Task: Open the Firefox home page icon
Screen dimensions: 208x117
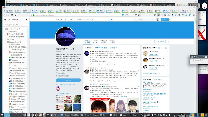Action: pos(16,15)
